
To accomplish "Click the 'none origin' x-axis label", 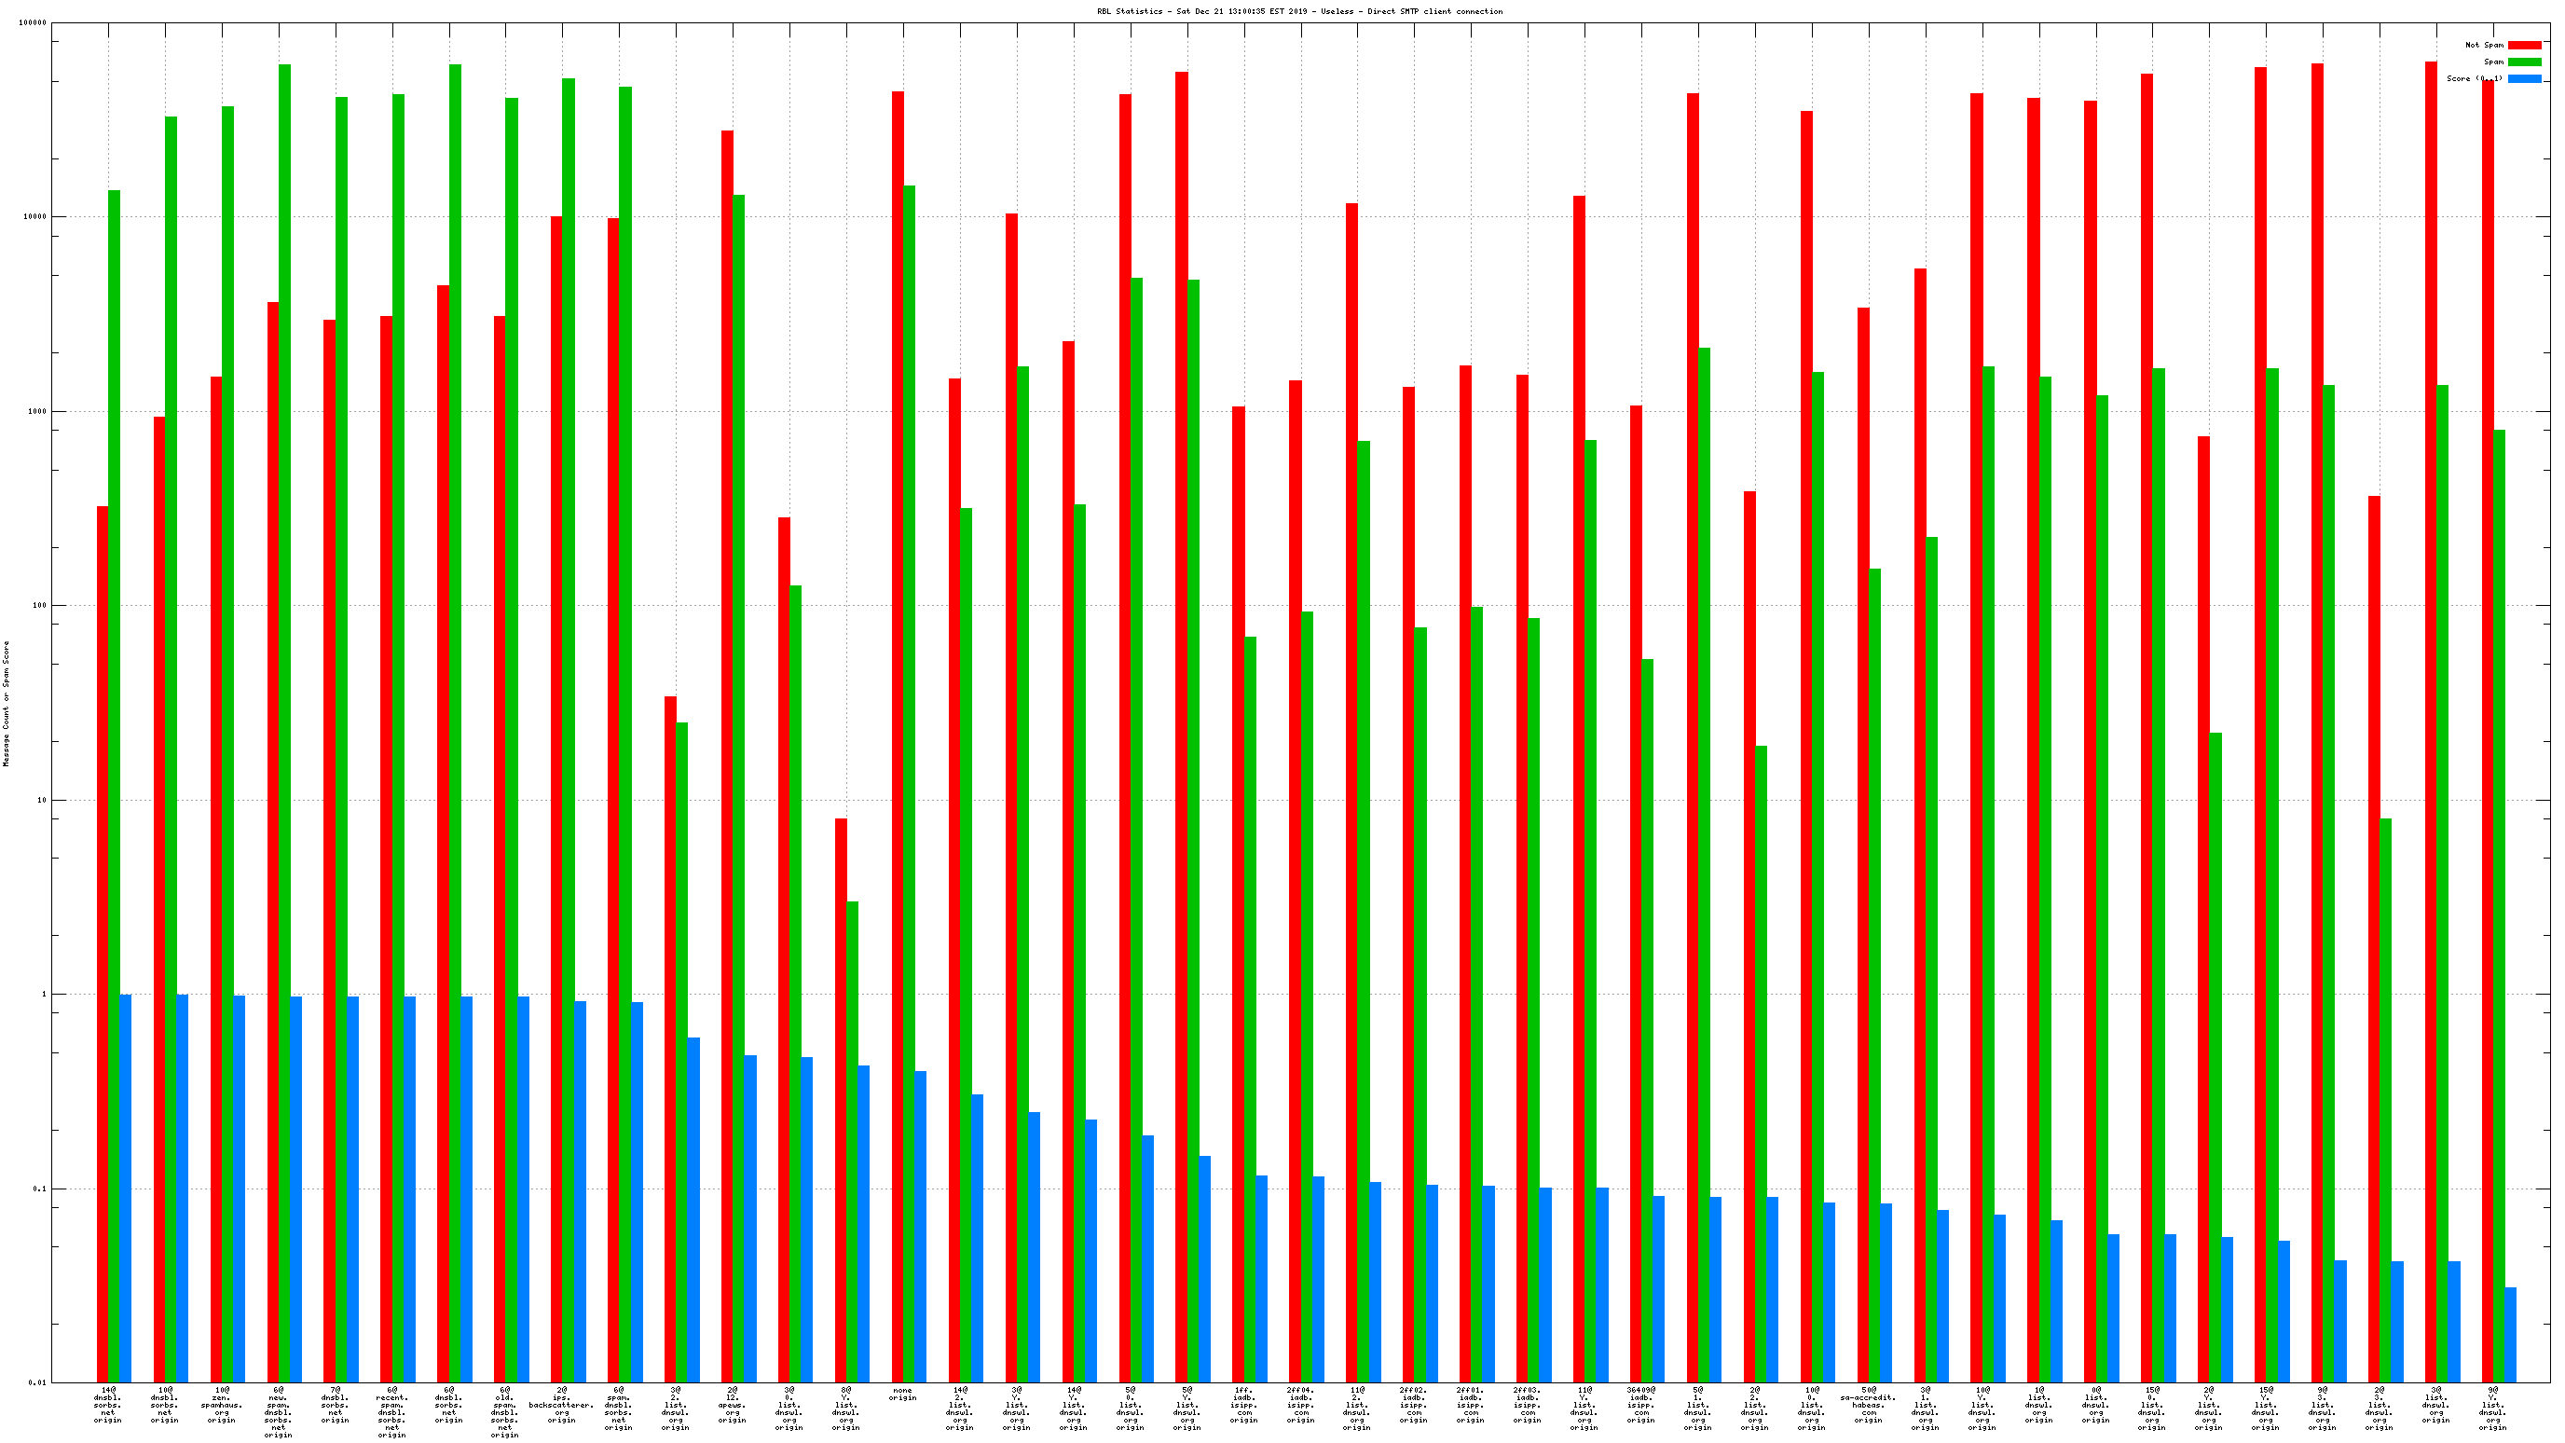I will tap(902, 1395).
